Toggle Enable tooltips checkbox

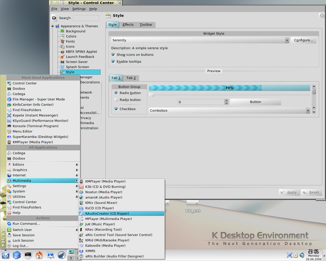113,61
